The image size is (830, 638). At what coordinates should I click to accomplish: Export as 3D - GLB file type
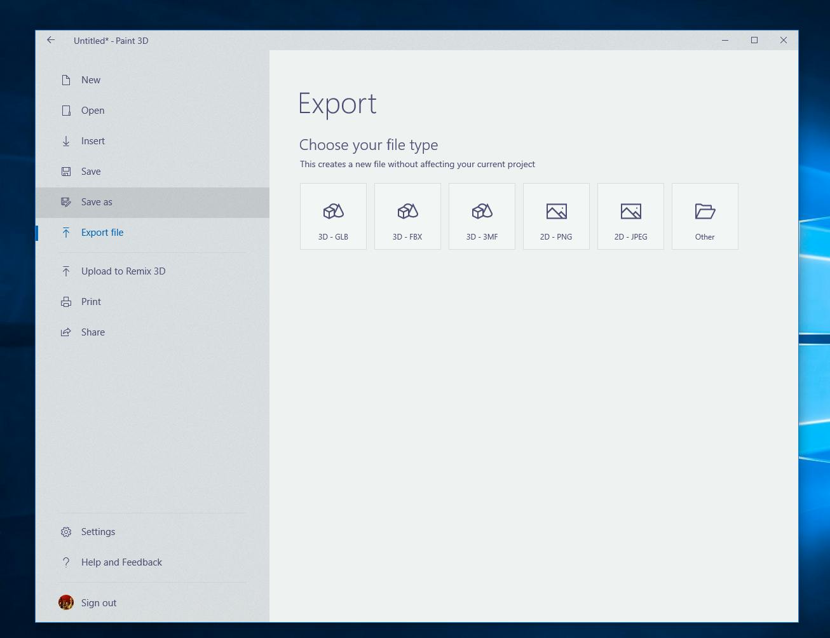point(333,217)
